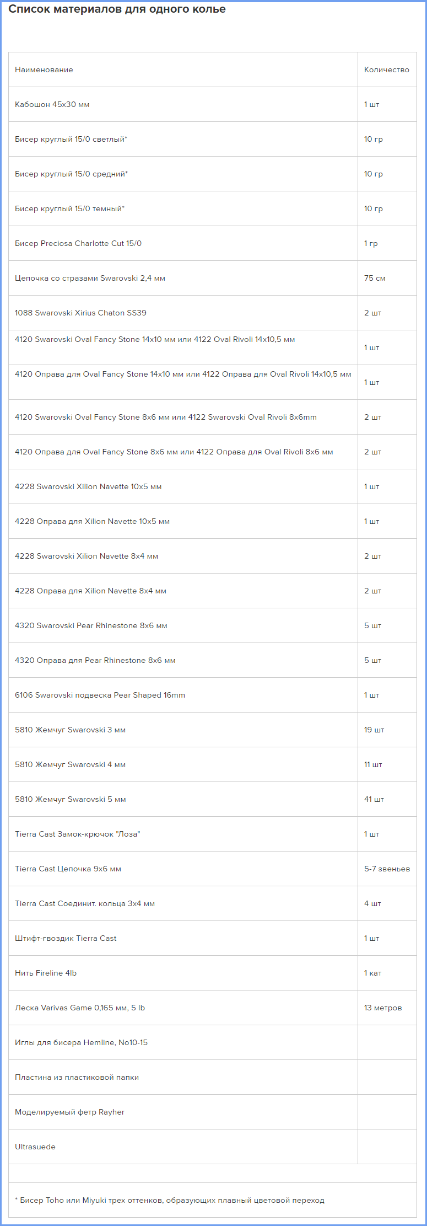Click the Бисер круглый 15/0 светлый cell

(71, 140)
